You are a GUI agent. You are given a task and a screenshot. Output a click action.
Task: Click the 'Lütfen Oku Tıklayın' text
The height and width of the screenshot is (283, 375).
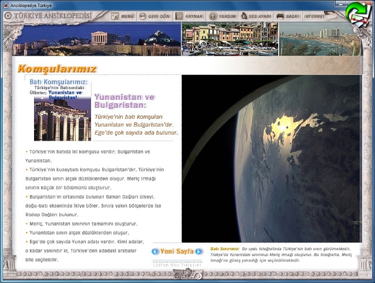point(177,264)
